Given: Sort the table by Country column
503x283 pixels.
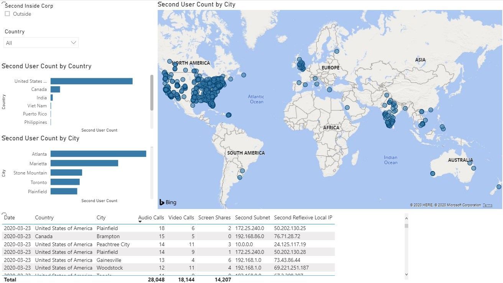Looking at the screenshot, I should click(44, 217).
